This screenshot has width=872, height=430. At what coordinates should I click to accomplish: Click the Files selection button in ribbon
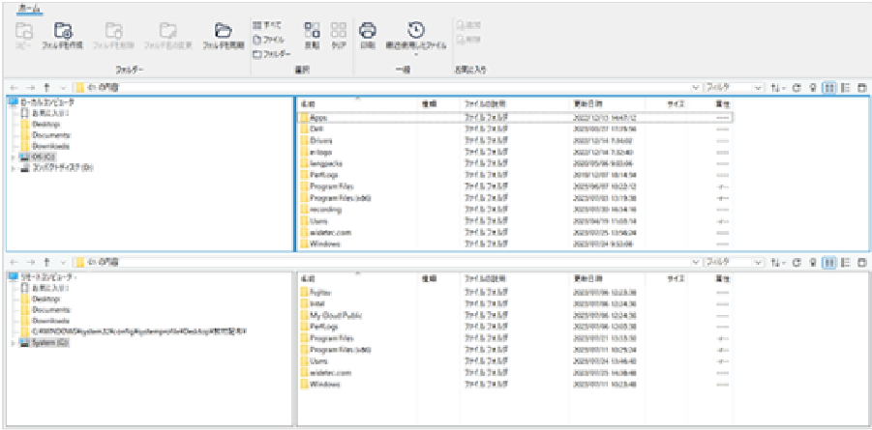click(268, 40)
